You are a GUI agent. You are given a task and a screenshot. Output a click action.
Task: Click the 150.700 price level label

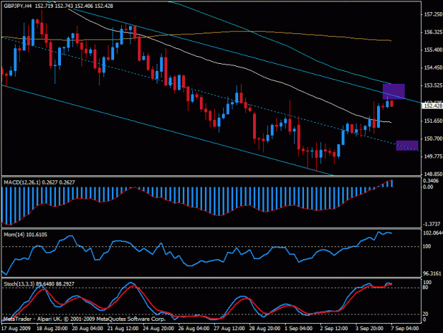(433, 138)
